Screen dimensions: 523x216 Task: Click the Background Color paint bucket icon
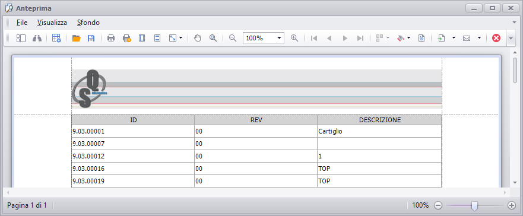(x=401, y=39)
